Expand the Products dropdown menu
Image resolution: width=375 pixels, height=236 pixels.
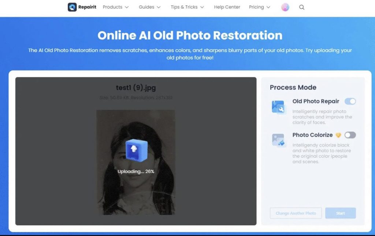[x=116, y=7]
